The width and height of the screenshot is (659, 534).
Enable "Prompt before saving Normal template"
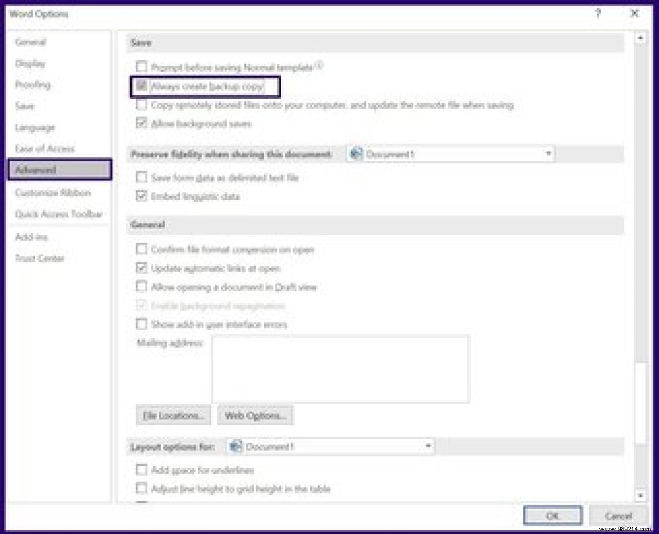click(x=141, y=66)
